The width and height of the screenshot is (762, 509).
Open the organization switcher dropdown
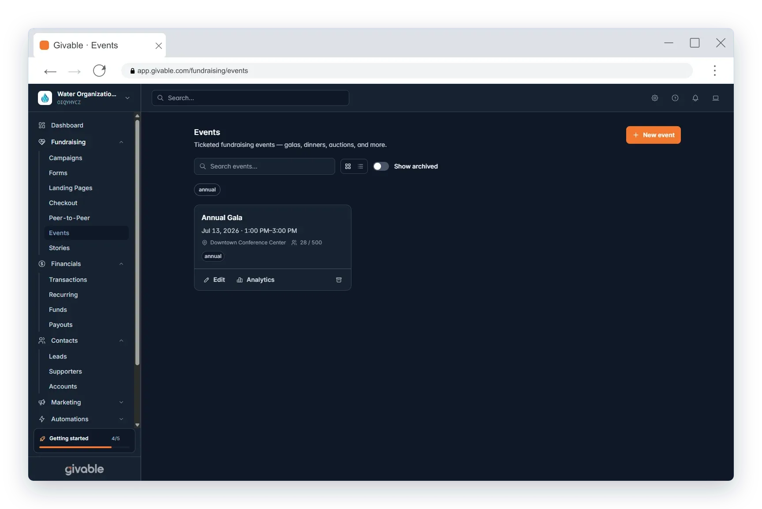[127, 98]
